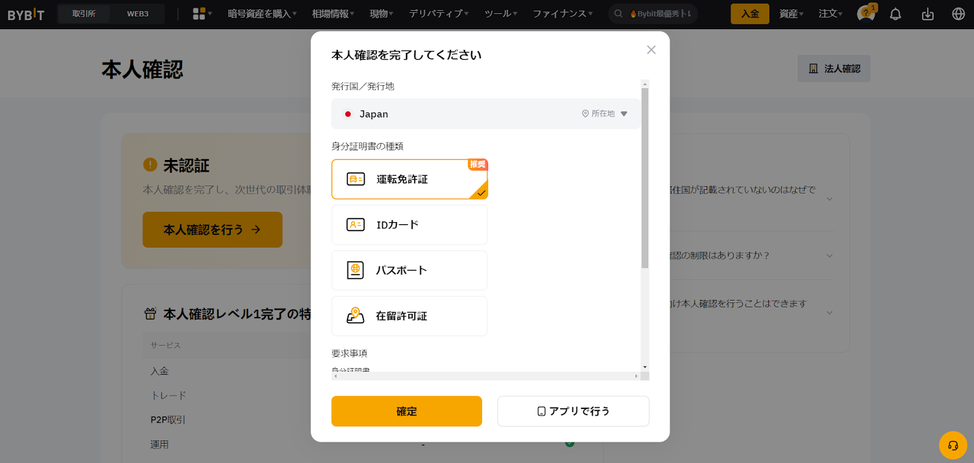Open the 注文 dropdown
This screenshot has width=974, height=463.
[x=830, y=13]
